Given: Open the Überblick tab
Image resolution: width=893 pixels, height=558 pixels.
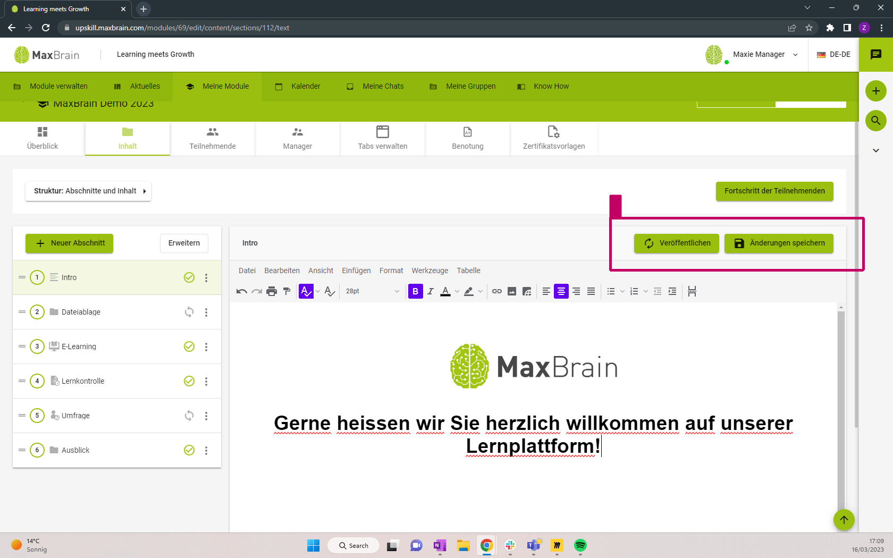Looking at the screenshot, I should tap(43, 139).
